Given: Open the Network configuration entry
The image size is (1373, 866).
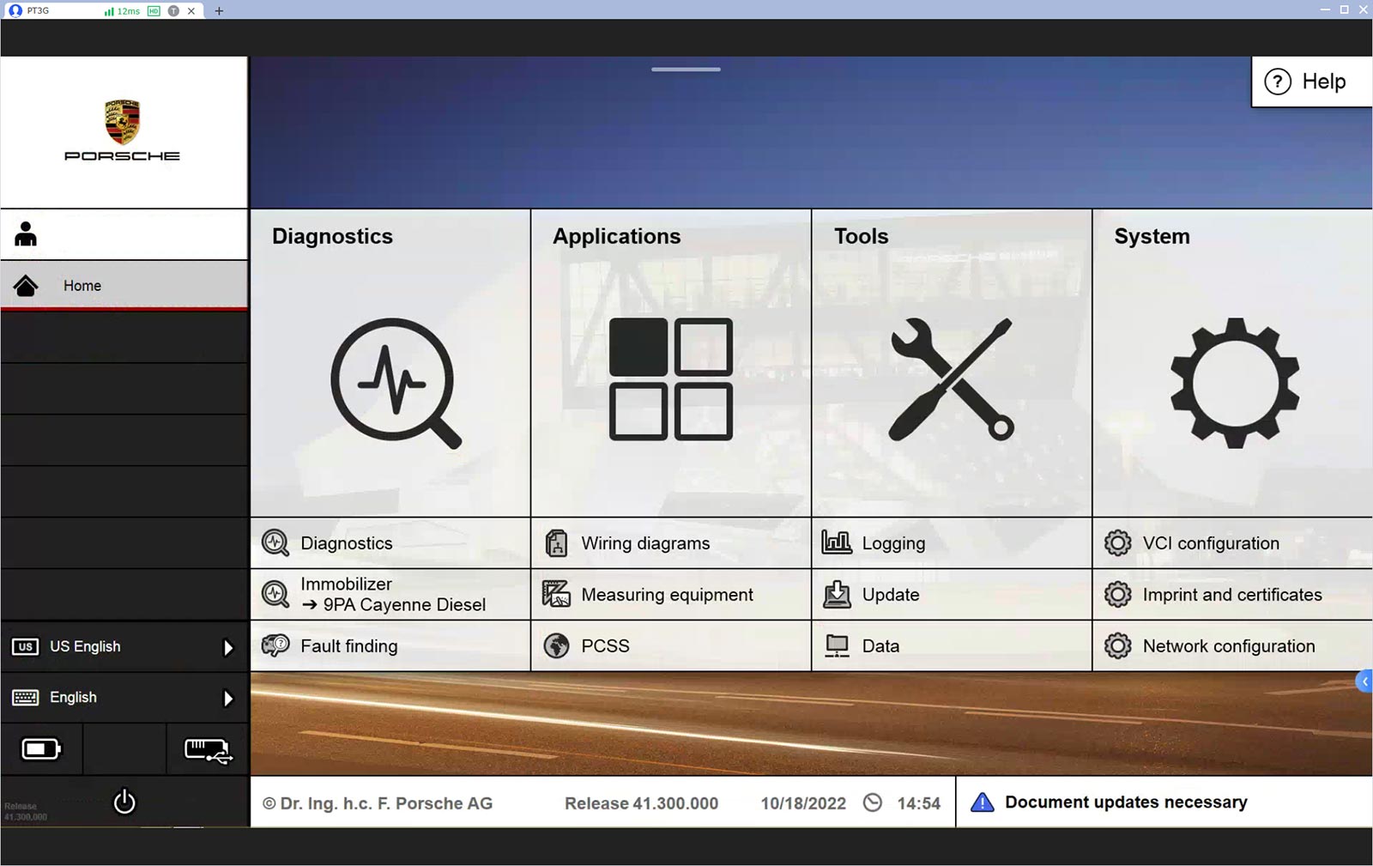Looking at the screenshot, I should pos(1233,645).
